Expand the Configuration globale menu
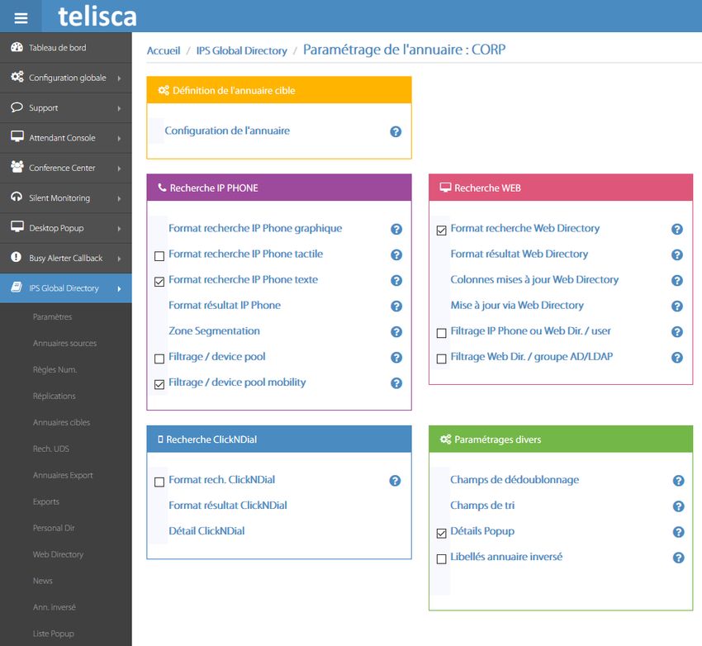This screenshot has width=702, height=646. [x=67, y=78]
